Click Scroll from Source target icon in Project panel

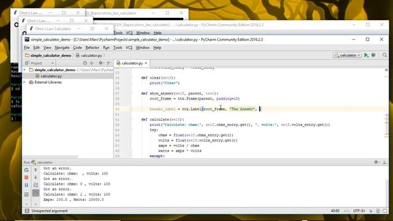click(x=85, y=63)
